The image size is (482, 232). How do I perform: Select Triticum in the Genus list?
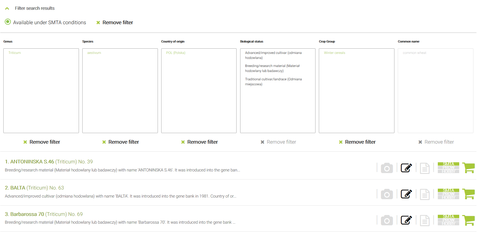(x=14, y=53)
